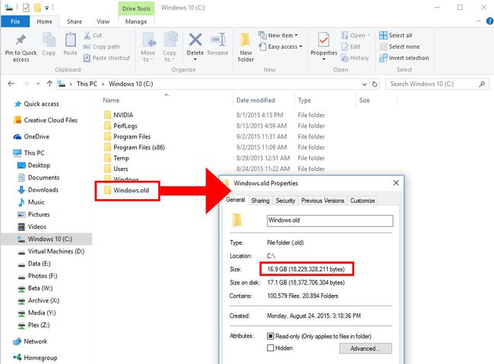Screen dimensions: 494x364
Task: Select Homegroup in navigation pane
Action: click(35, 358)
